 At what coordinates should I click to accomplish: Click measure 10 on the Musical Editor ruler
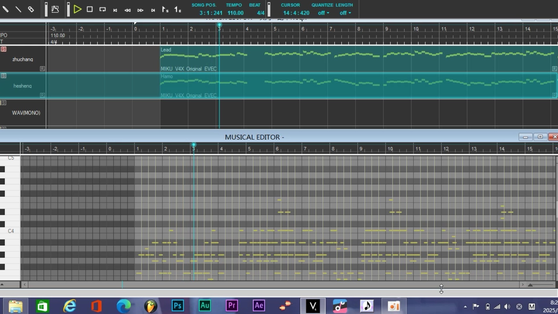pyautogui.click(x=390, y=149)
